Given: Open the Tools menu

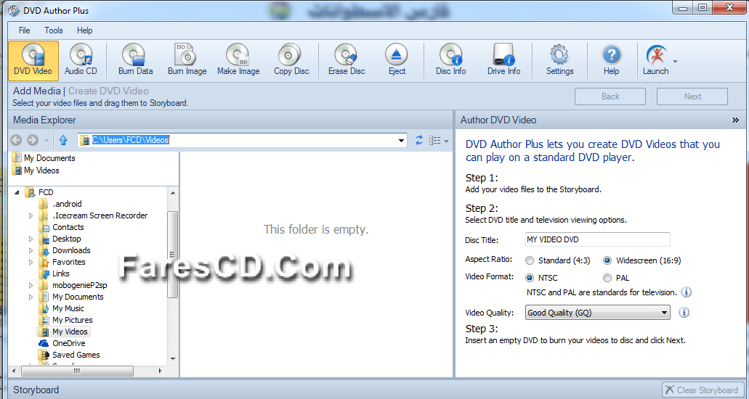Looking at the screenshot, I should 54,30.
